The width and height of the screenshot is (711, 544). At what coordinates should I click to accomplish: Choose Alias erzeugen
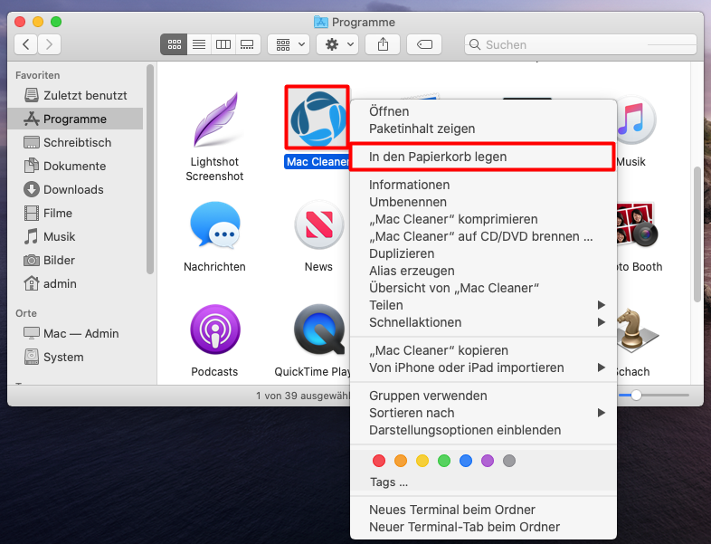(483, 272)
